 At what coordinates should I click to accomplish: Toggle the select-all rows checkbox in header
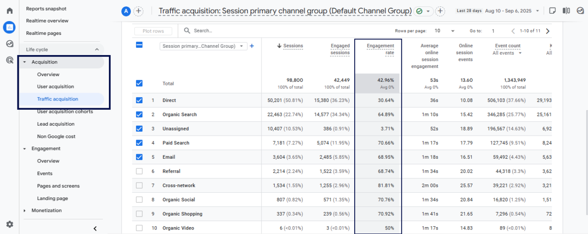click(x=139, y=45)
